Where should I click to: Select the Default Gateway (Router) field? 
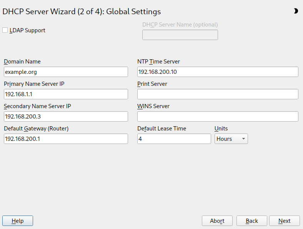tap(66, 139)
